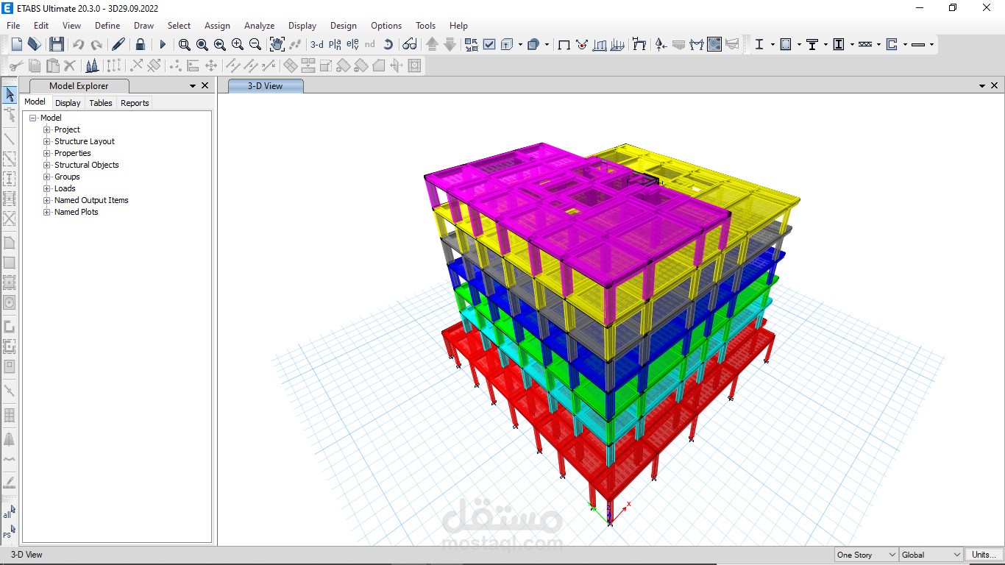The image size is (1005, 565).
Task: Click the Rotate 3D View icon
Action: pyautogui.click(x=388, y=44)
